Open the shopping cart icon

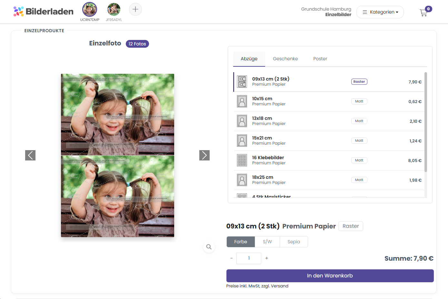[x=424, y=13]
